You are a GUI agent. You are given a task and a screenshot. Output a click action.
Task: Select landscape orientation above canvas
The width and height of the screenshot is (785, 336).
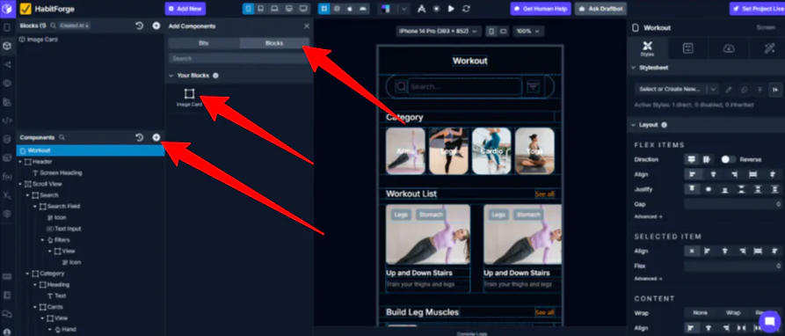point(503,31)
